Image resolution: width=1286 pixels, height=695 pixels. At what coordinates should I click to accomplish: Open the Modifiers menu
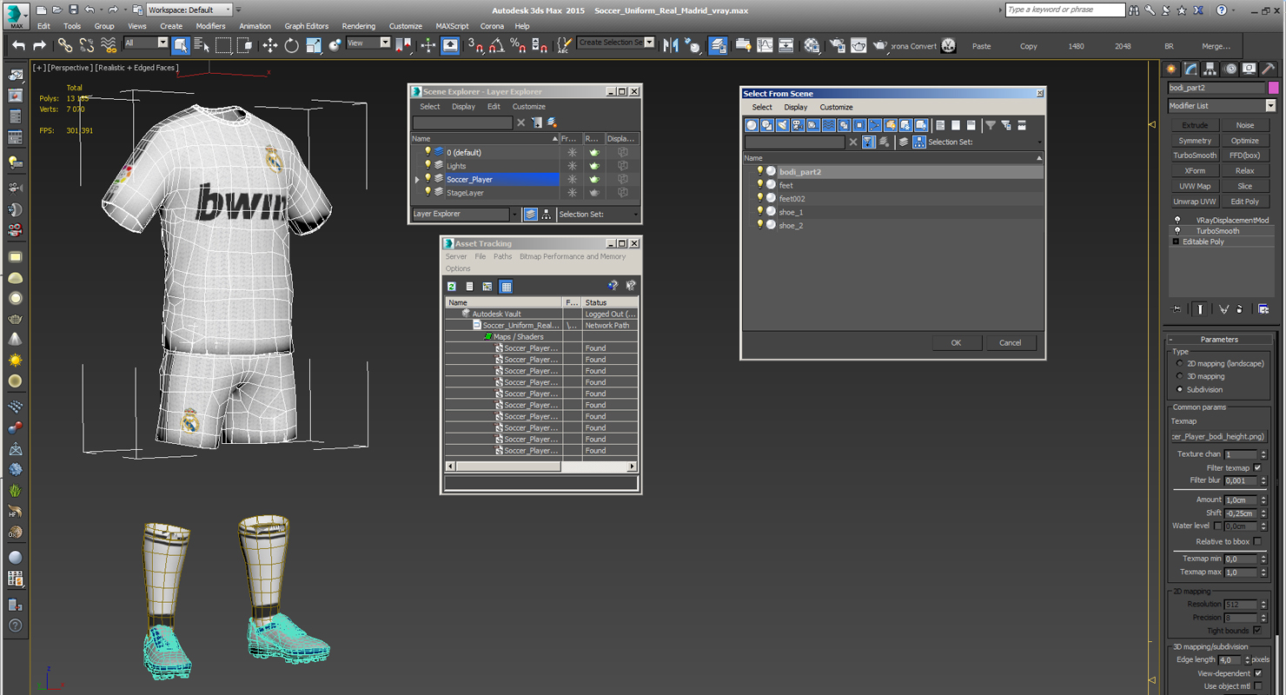pyautogui.click(x=210, y=26)
